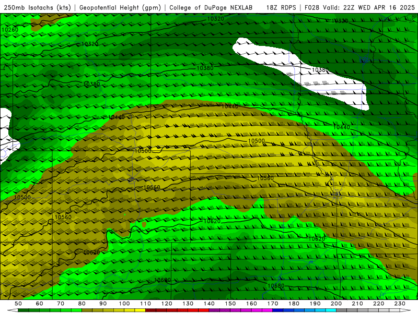Image resolution: width=418 pixels, height=313 pixels.
Task: Click the "College of DuPage NEXLAB" header text
Action: click(x=211, y=8)
